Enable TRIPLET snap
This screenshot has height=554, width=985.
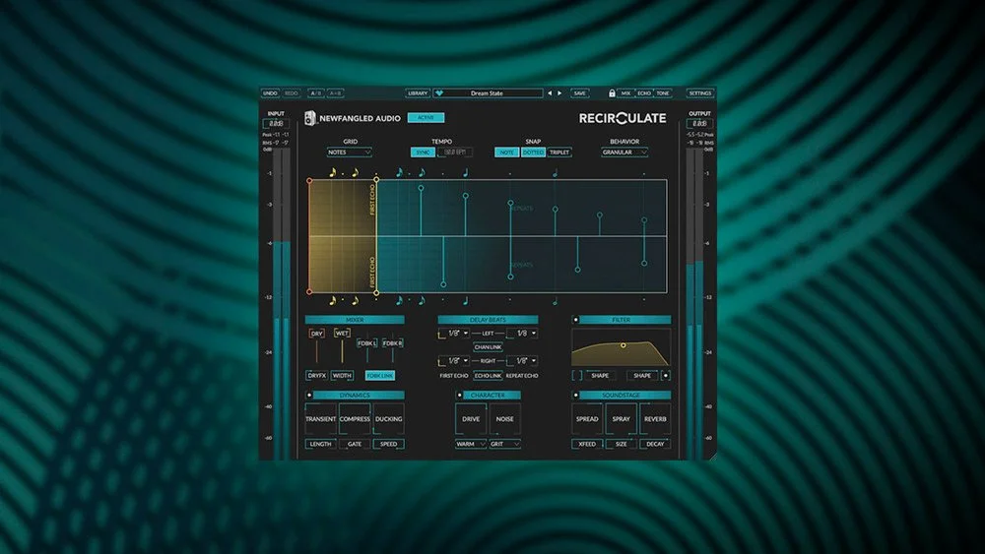[559, 153]
